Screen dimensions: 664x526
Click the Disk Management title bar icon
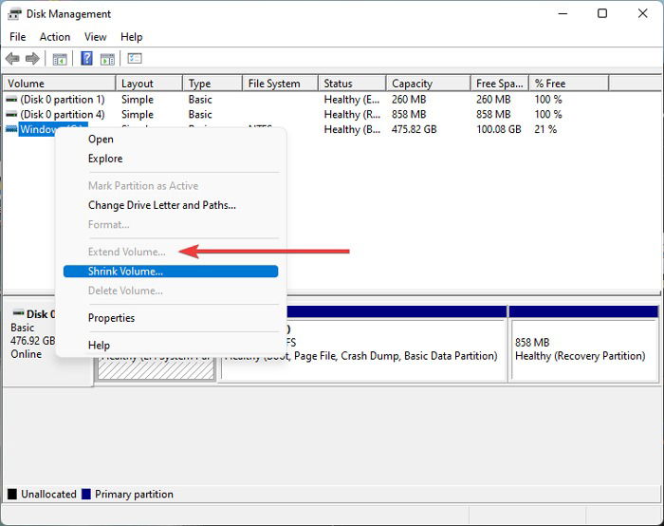[x=14, y=14]
